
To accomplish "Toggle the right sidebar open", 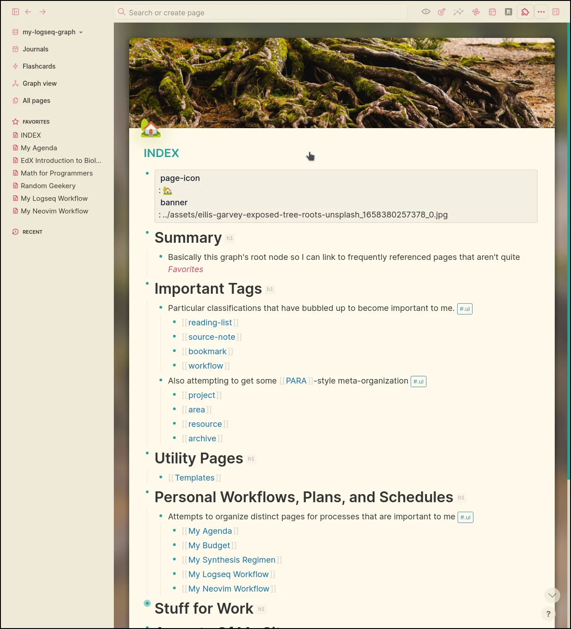I will [x=556, y=12].
